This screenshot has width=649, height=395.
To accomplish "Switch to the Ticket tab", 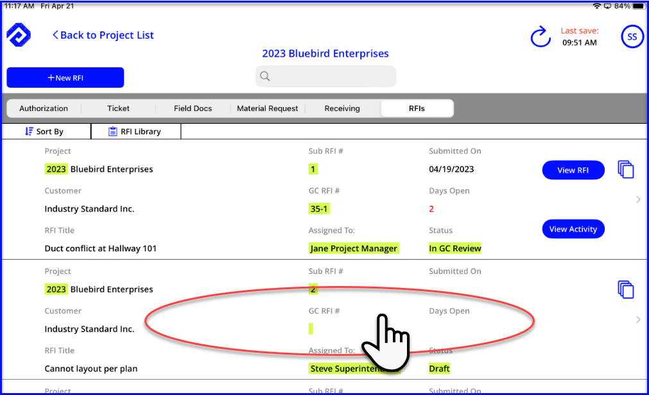I will click(118, 108).
